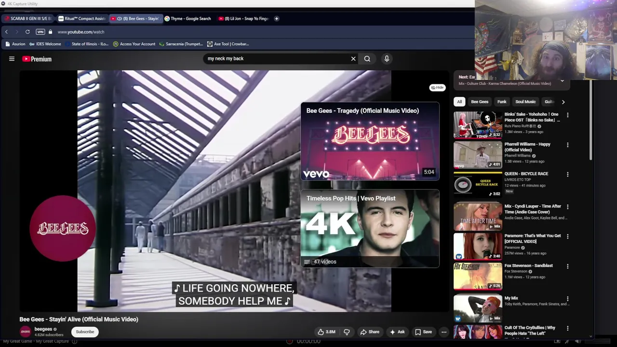Open options menu for Cult Of The CryBullies
This screenshot has height=347, width=617.
pyautogui.click(x=567, y=328)
